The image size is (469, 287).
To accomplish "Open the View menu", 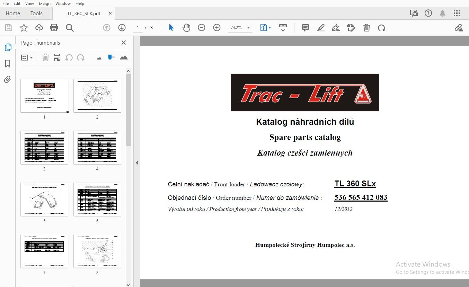I will (x=30, y=3).
